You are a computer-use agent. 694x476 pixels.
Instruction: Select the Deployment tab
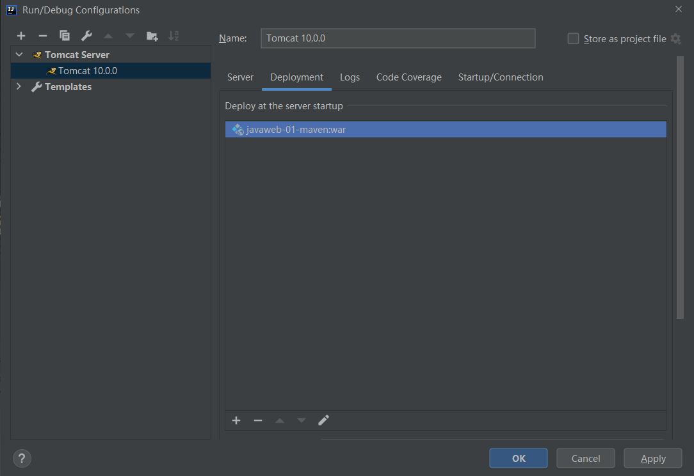(x=296, y=77)
